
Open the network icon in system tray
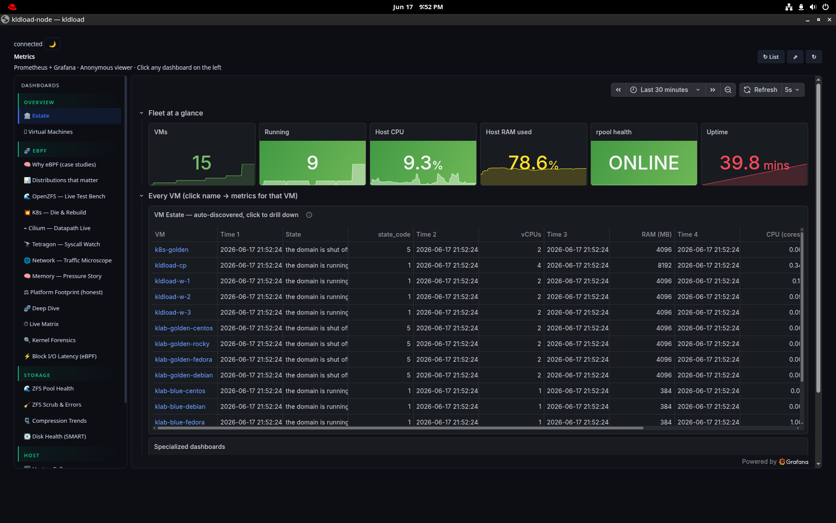[789, 7]
